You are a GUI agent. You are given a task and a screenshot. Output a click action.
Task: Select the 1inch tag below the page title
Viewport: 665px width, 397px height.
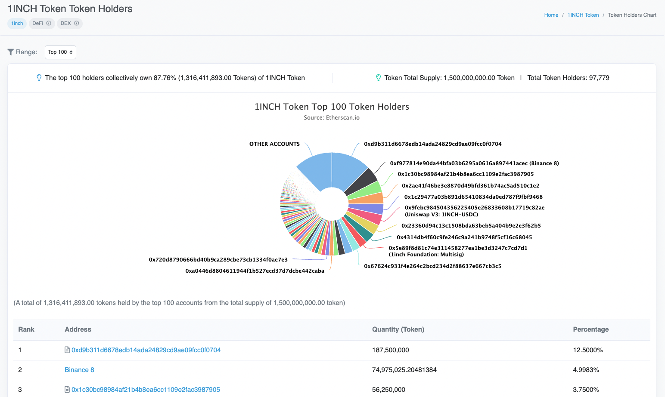[x=17, y=23]
